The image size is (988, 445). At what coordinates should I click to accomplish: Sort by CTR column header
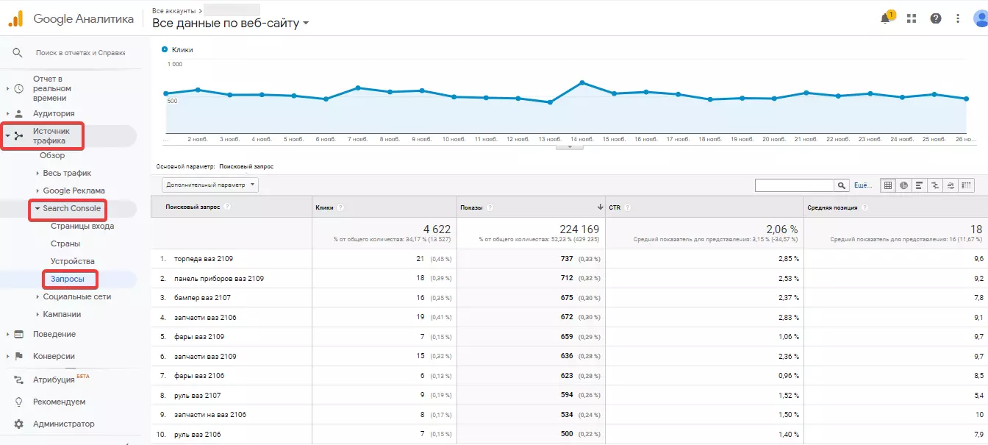pyautogui.click(x=615, y=207)
